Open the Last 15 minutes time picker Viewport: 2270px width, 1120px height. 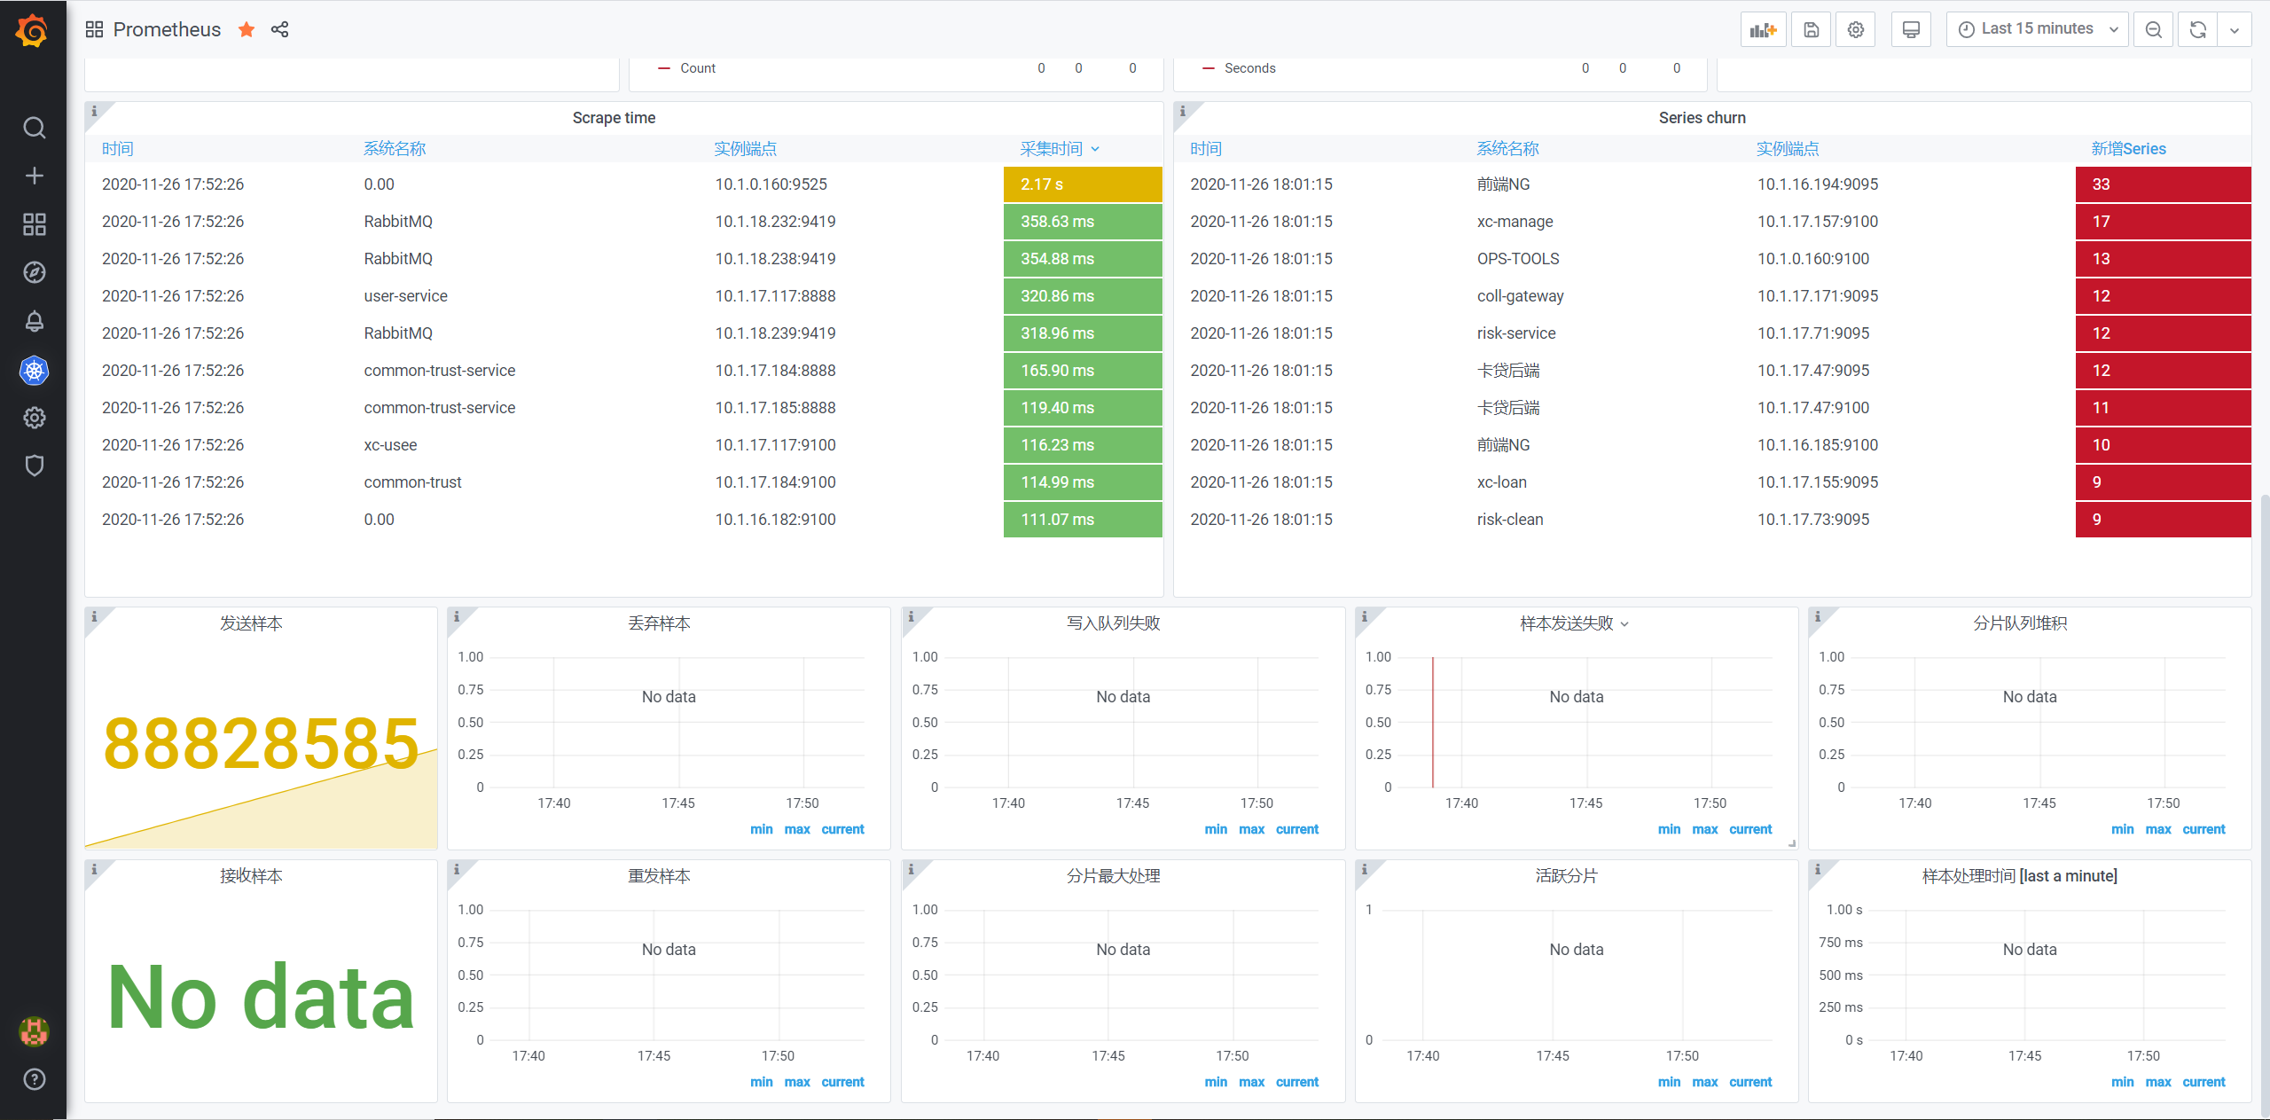2036,29
